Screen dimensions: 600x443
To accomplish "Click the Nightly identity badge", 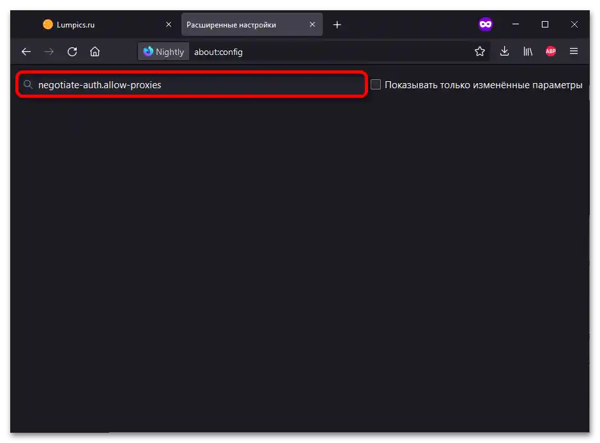I will pos(164,52).
